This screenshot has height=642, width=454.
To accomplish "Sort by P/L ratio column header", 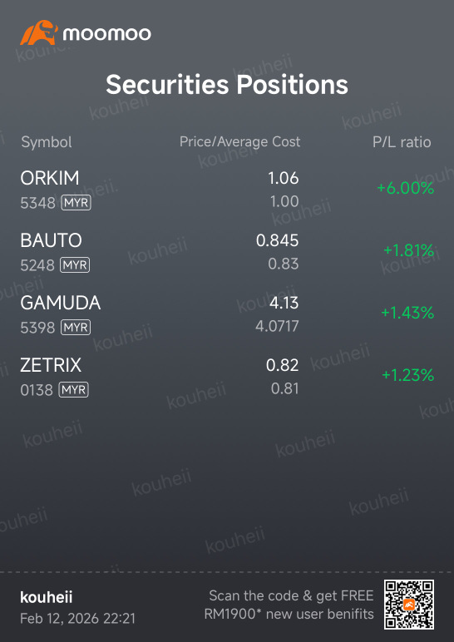I will 402,142.
